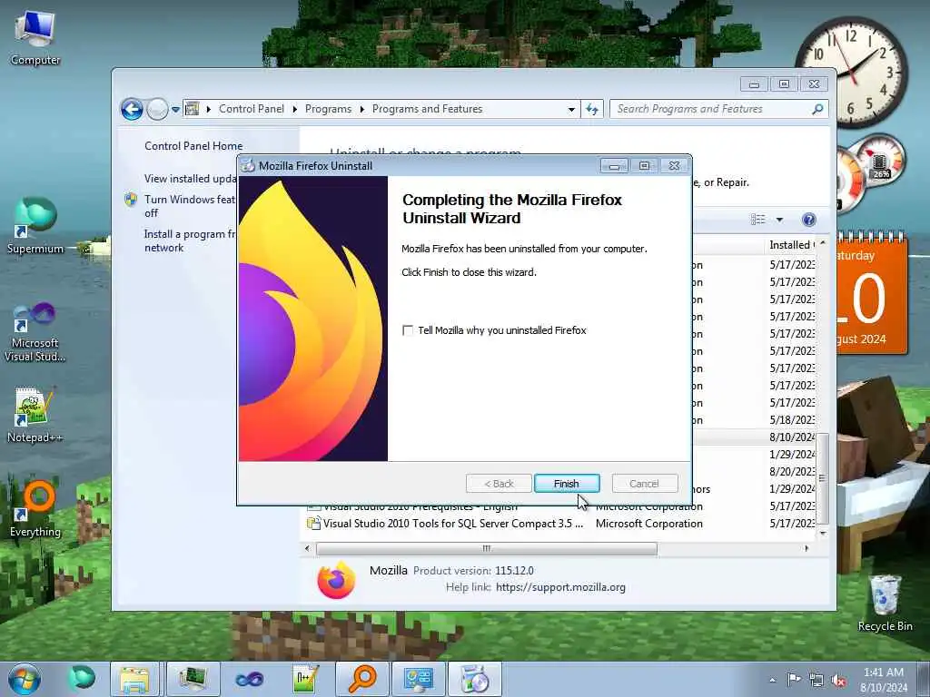Click the Firefox logo in the details pane
This screenshot has width=930, height=697.
[x=336, y=580]
